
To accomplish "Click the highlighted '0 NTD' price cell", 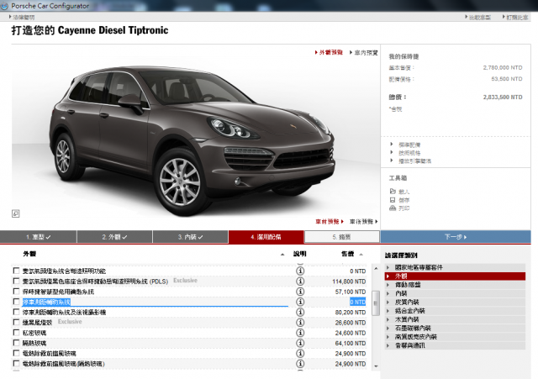I will click(357, 302).
